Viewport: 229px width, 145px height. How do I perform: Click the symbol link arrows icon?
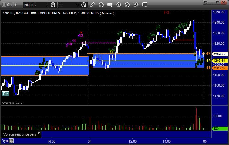point(136,5)
